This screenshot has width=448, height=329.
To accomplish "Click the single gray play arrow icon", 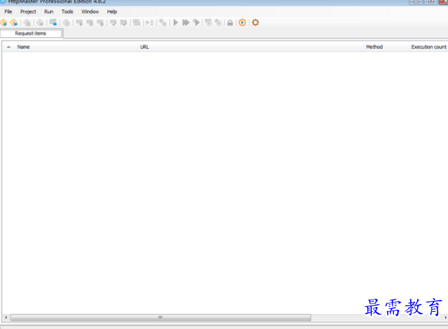I will tap(176, 23).
